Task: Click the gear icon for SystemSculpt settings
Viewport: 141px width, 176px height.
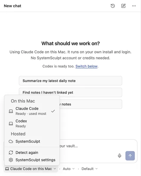Action: (x=11, y=160)
